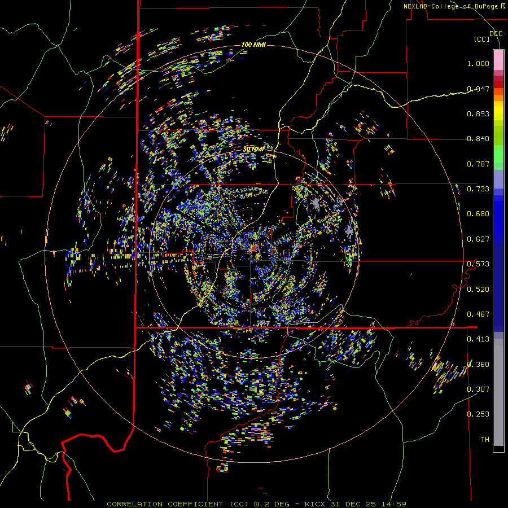Click the 1.000 scale value
This screenshot has height=508, width=508.
(x=478, y=63)
